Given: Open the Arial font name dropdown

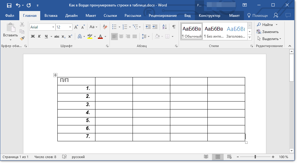Looking at the screenshot, I should click(53, 27).
